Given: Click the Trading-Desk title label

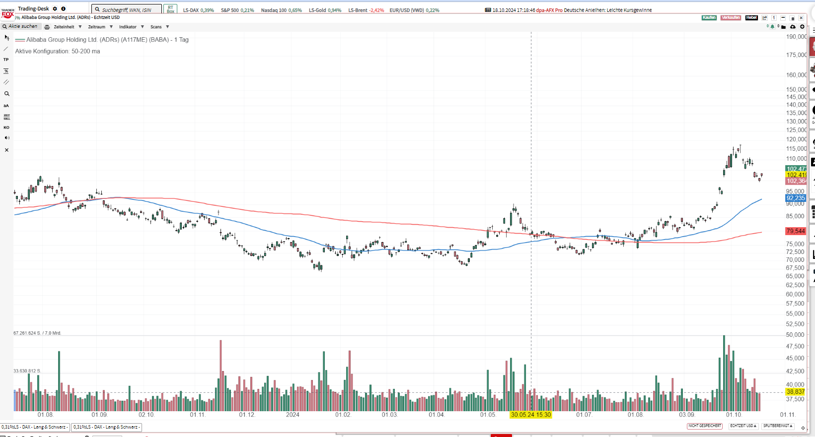Looking at the screenshot, I should click(33, 9).
